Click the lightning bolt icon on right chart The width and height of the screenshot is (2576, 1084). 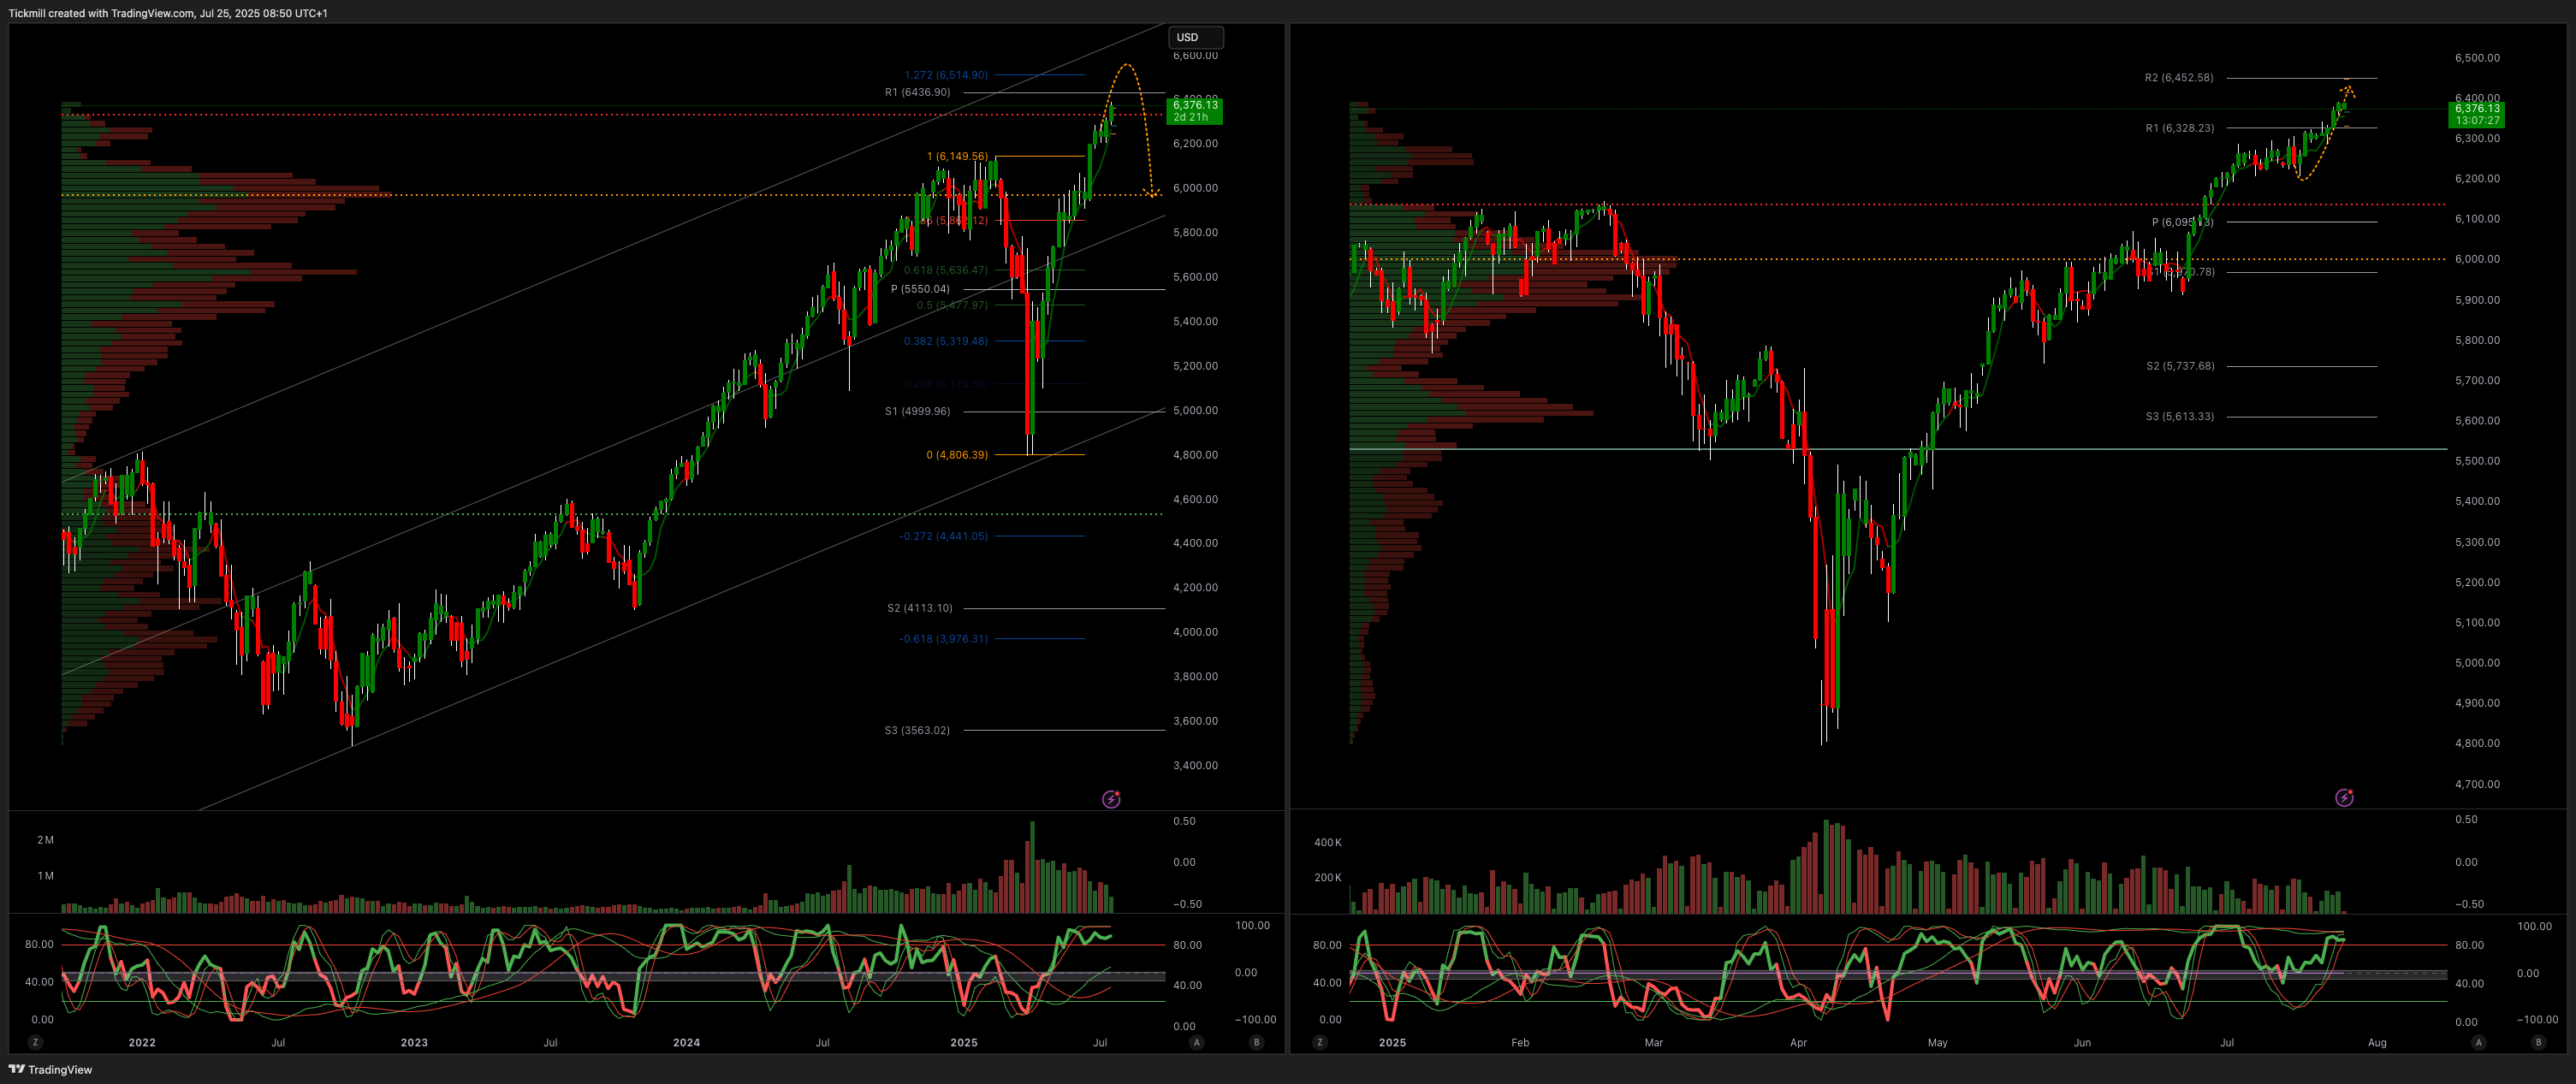pyautogui.click(x=2344, y=797)
